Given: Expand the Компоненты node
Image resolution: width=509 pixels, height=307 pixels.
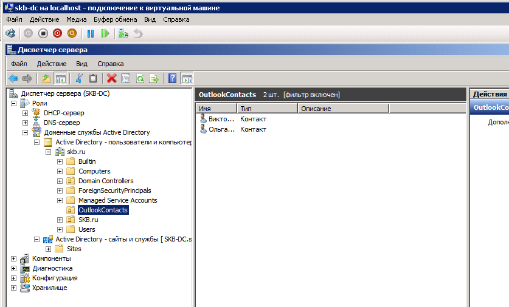Looking at the screenshot, I should 13,258.
